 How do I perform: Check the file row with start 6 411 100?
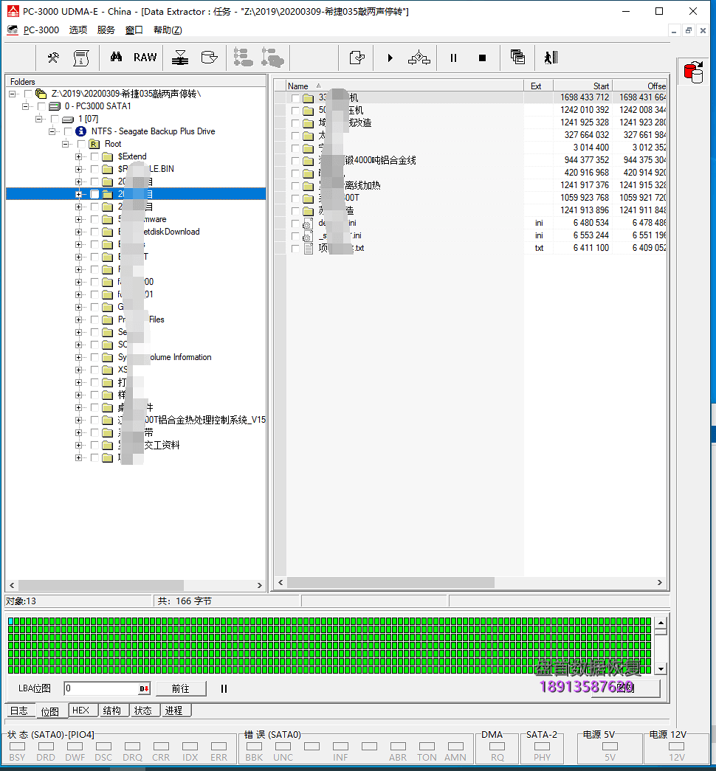[295, 249]
